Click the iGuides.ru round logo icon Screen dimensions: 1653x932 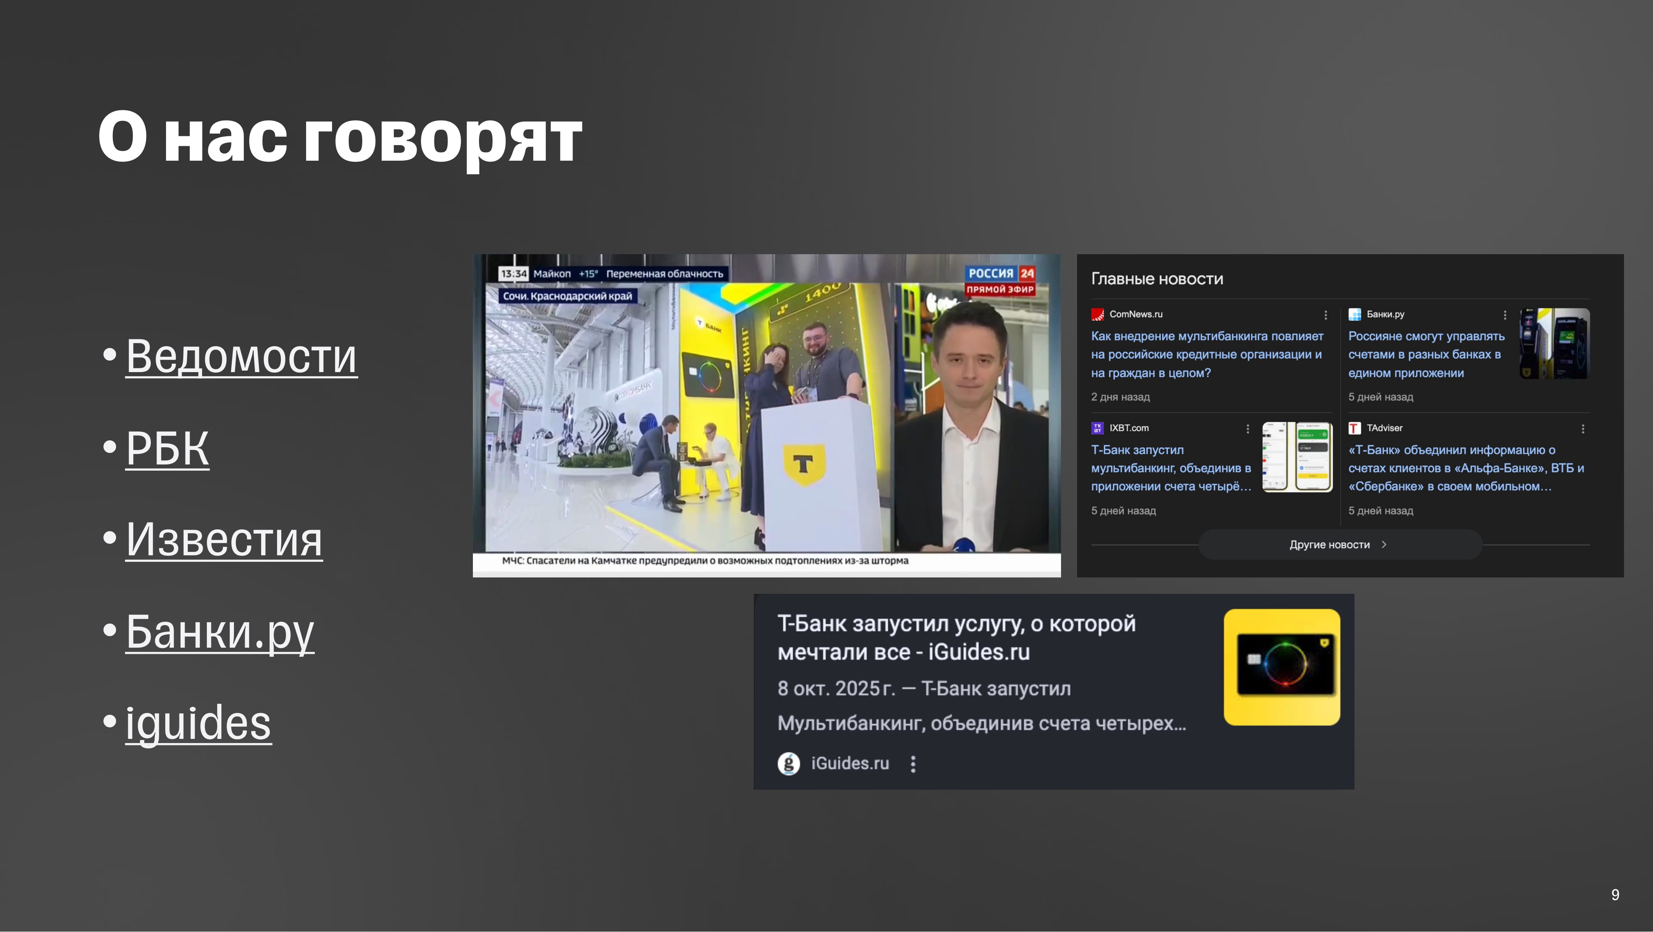[789, 763]
